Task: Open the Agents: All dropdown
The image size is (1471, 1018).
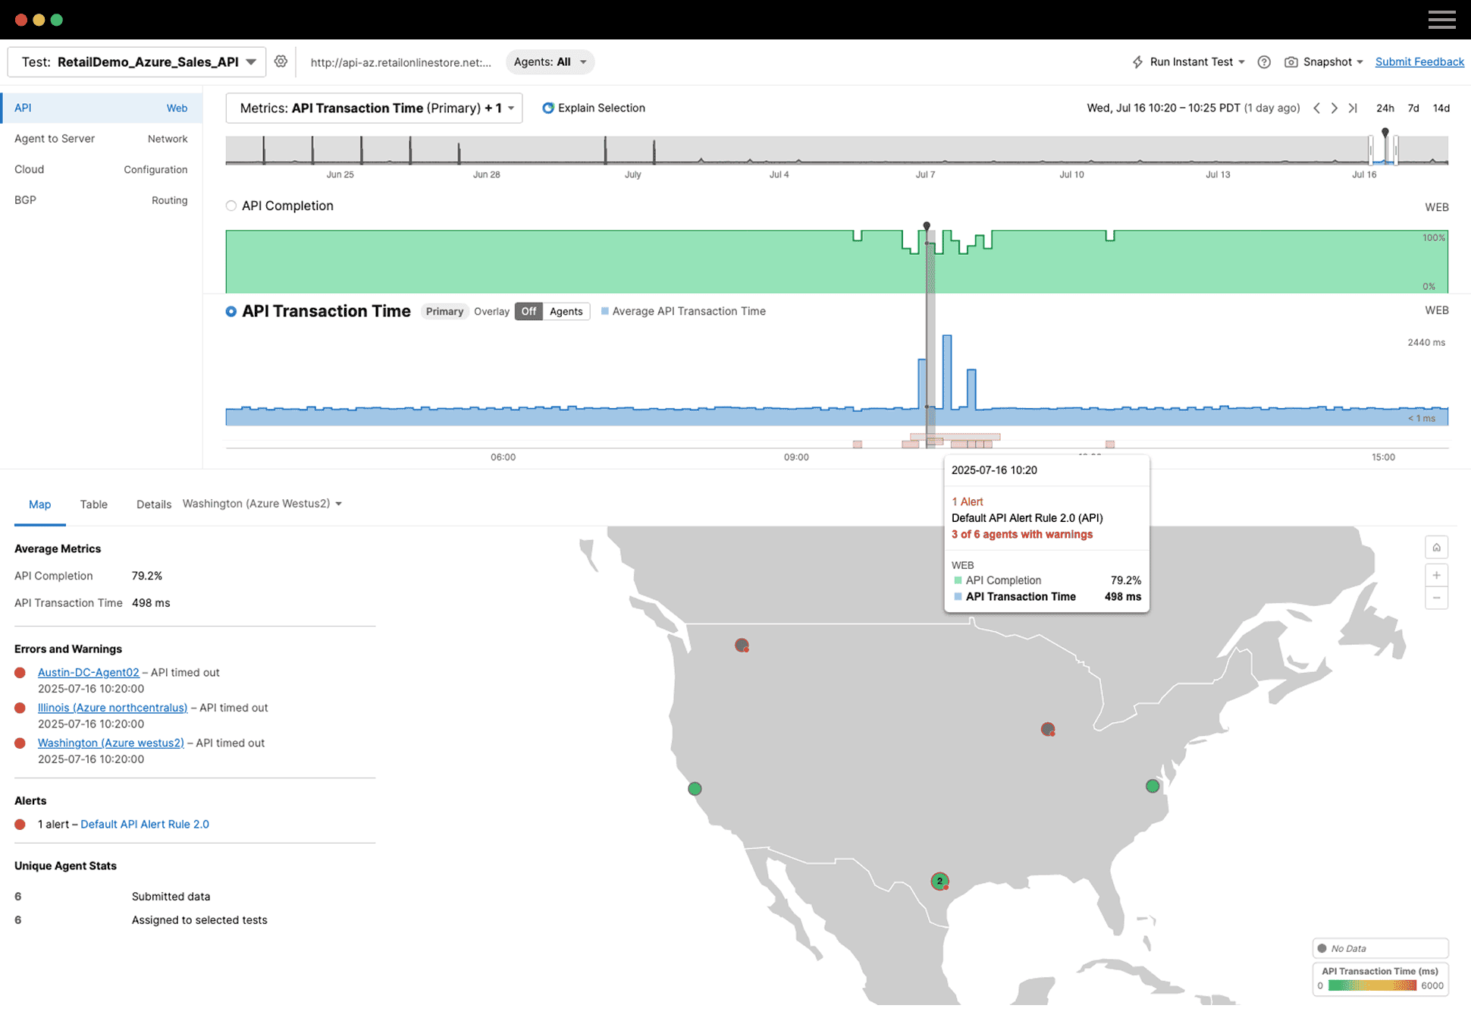Action: [550, 61]
